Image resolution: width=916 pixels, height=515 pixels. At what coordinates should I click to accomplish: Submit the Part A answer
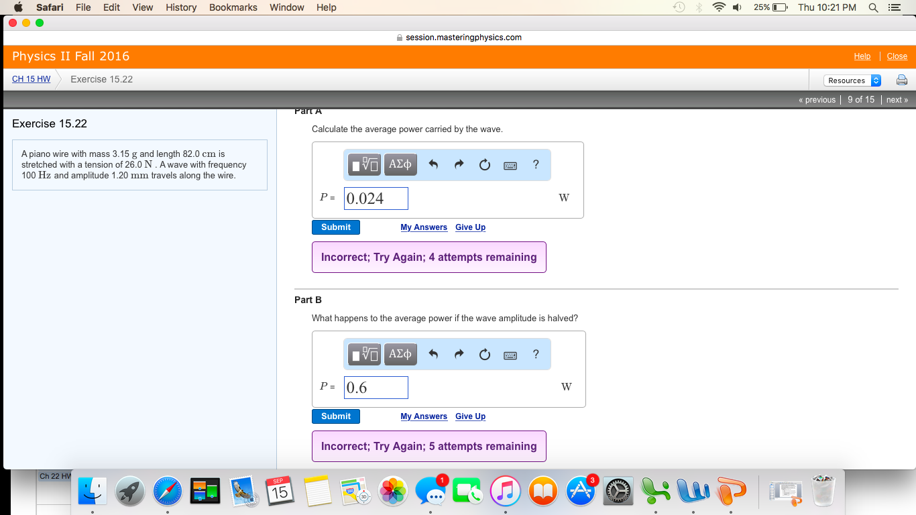tap(336, 227)
